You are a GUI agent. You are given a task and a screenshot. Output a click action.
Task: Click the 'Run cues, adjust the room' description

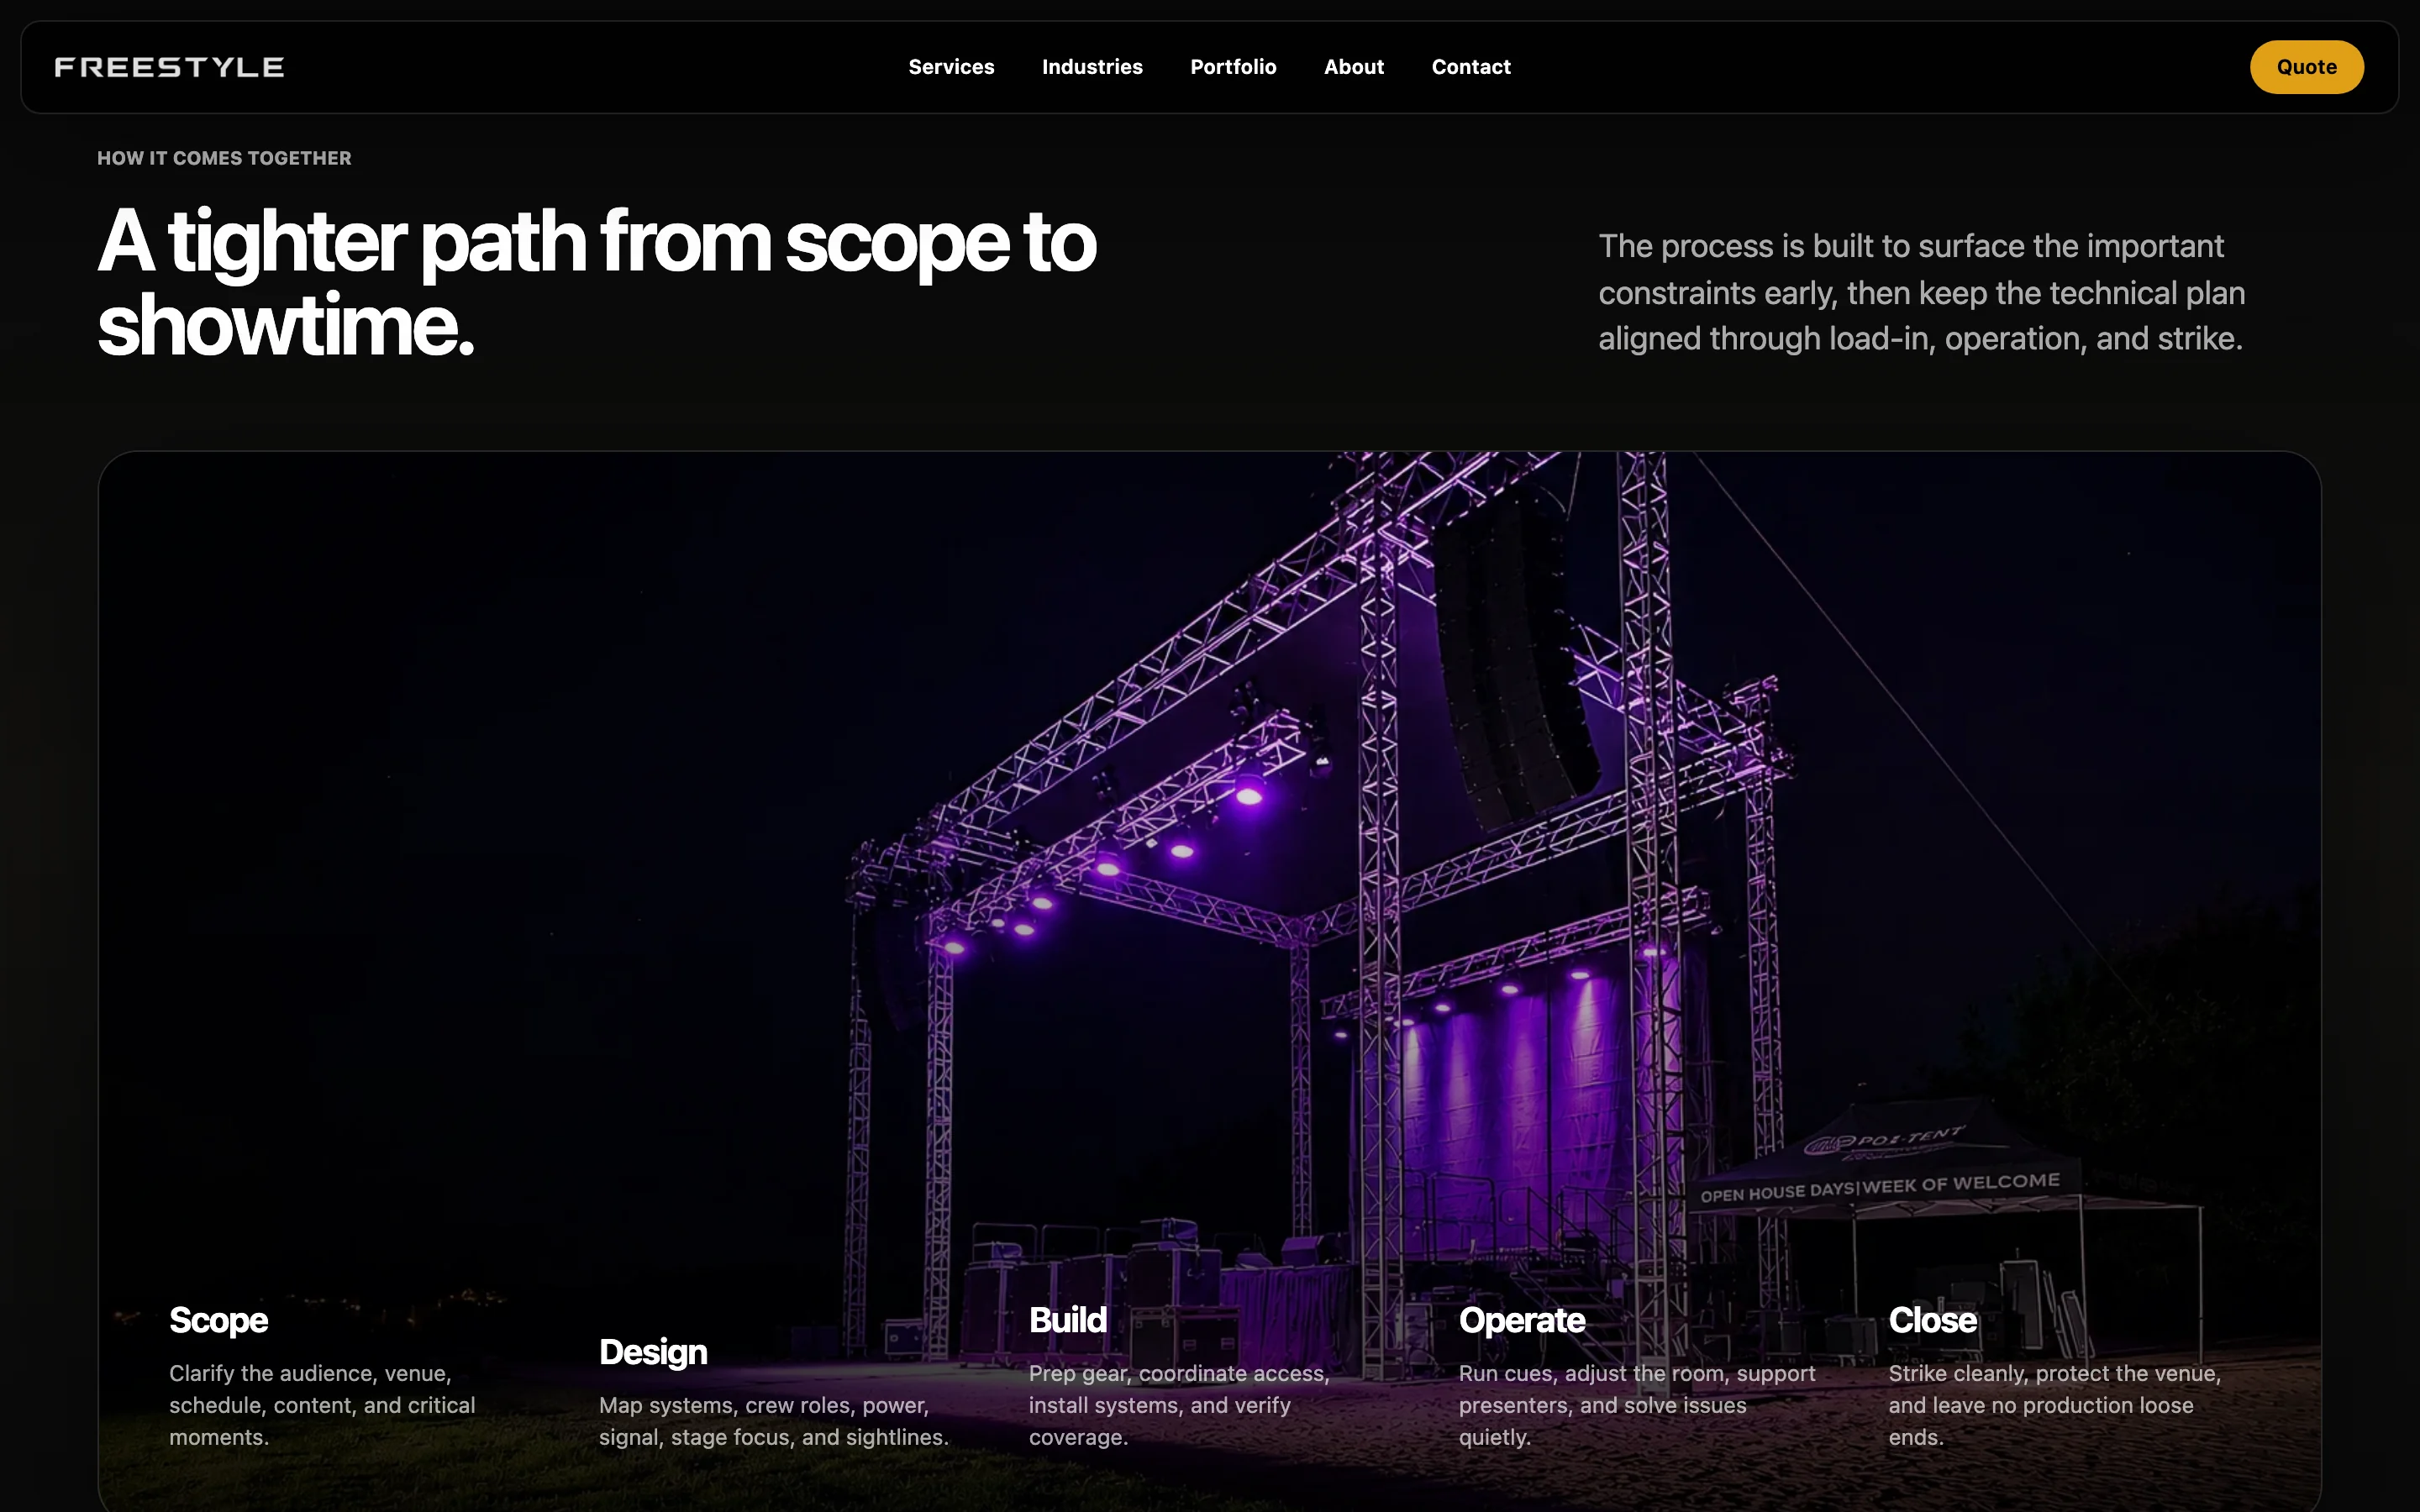tap(1637, 1405)
